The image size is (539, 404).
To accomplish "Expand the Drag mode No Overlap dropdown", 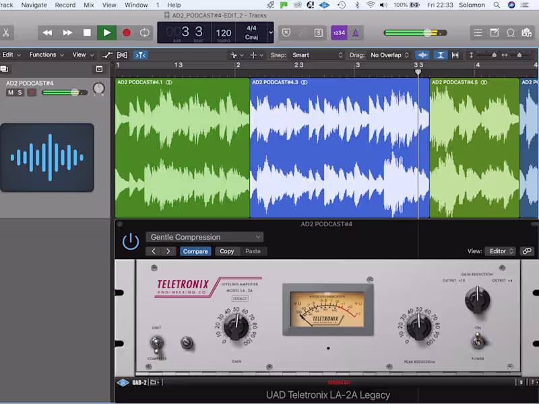I will pos(390,55).
